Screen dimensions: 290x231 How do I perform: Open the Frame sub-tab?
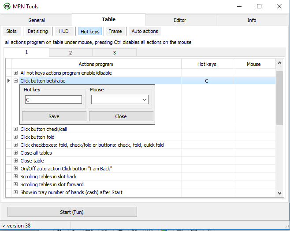tap(115, 31)
